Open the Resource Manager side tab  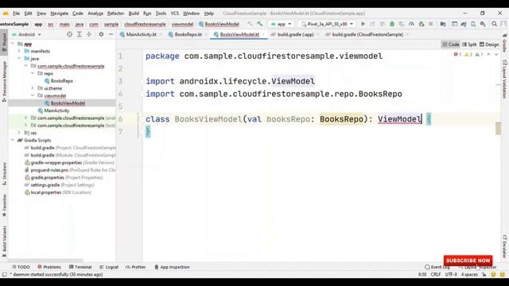coord(4,81)
